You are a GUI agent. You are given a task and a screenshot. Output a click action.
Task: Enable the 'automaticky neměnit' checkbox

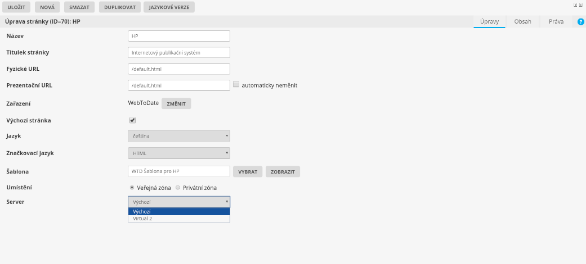(236, 85)
